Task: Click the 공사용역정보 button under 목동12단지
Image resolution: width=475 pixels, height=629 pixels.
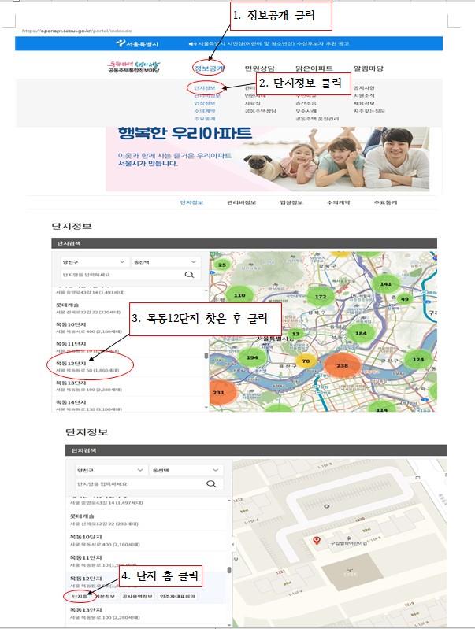Action: click(137, 597)
